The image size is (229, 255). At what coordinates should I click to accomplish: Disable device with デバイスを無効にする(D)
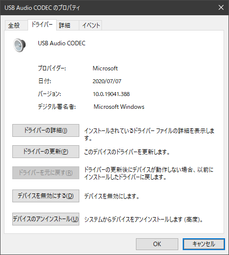tap(46, 196)
